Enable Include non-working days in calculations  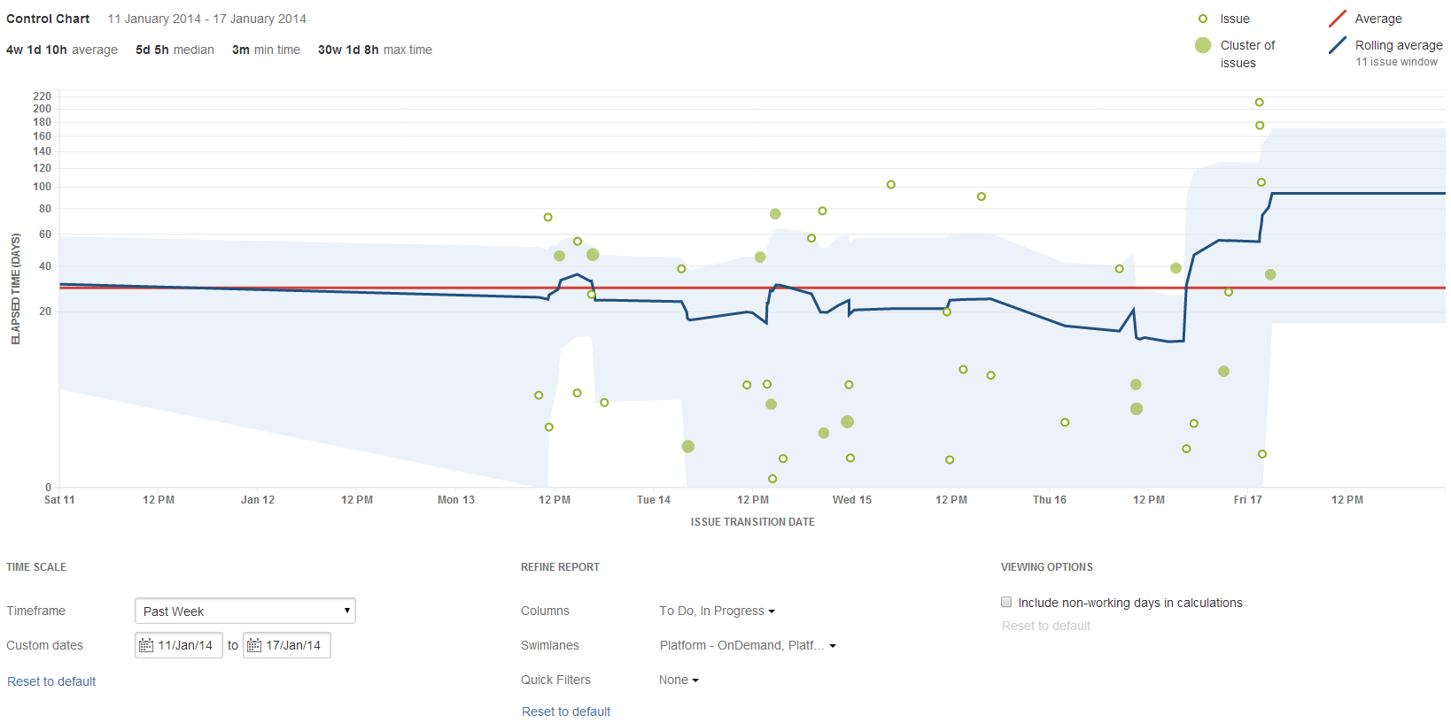(x=1006, y=602)
